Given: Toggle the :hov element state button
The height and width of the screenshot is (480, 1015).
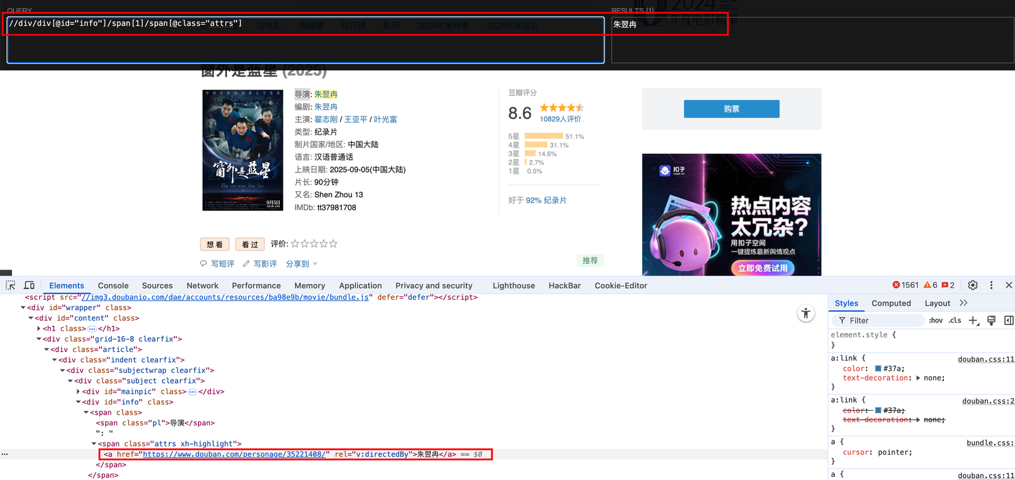Looking at the screenshot, I should [935, 320].
